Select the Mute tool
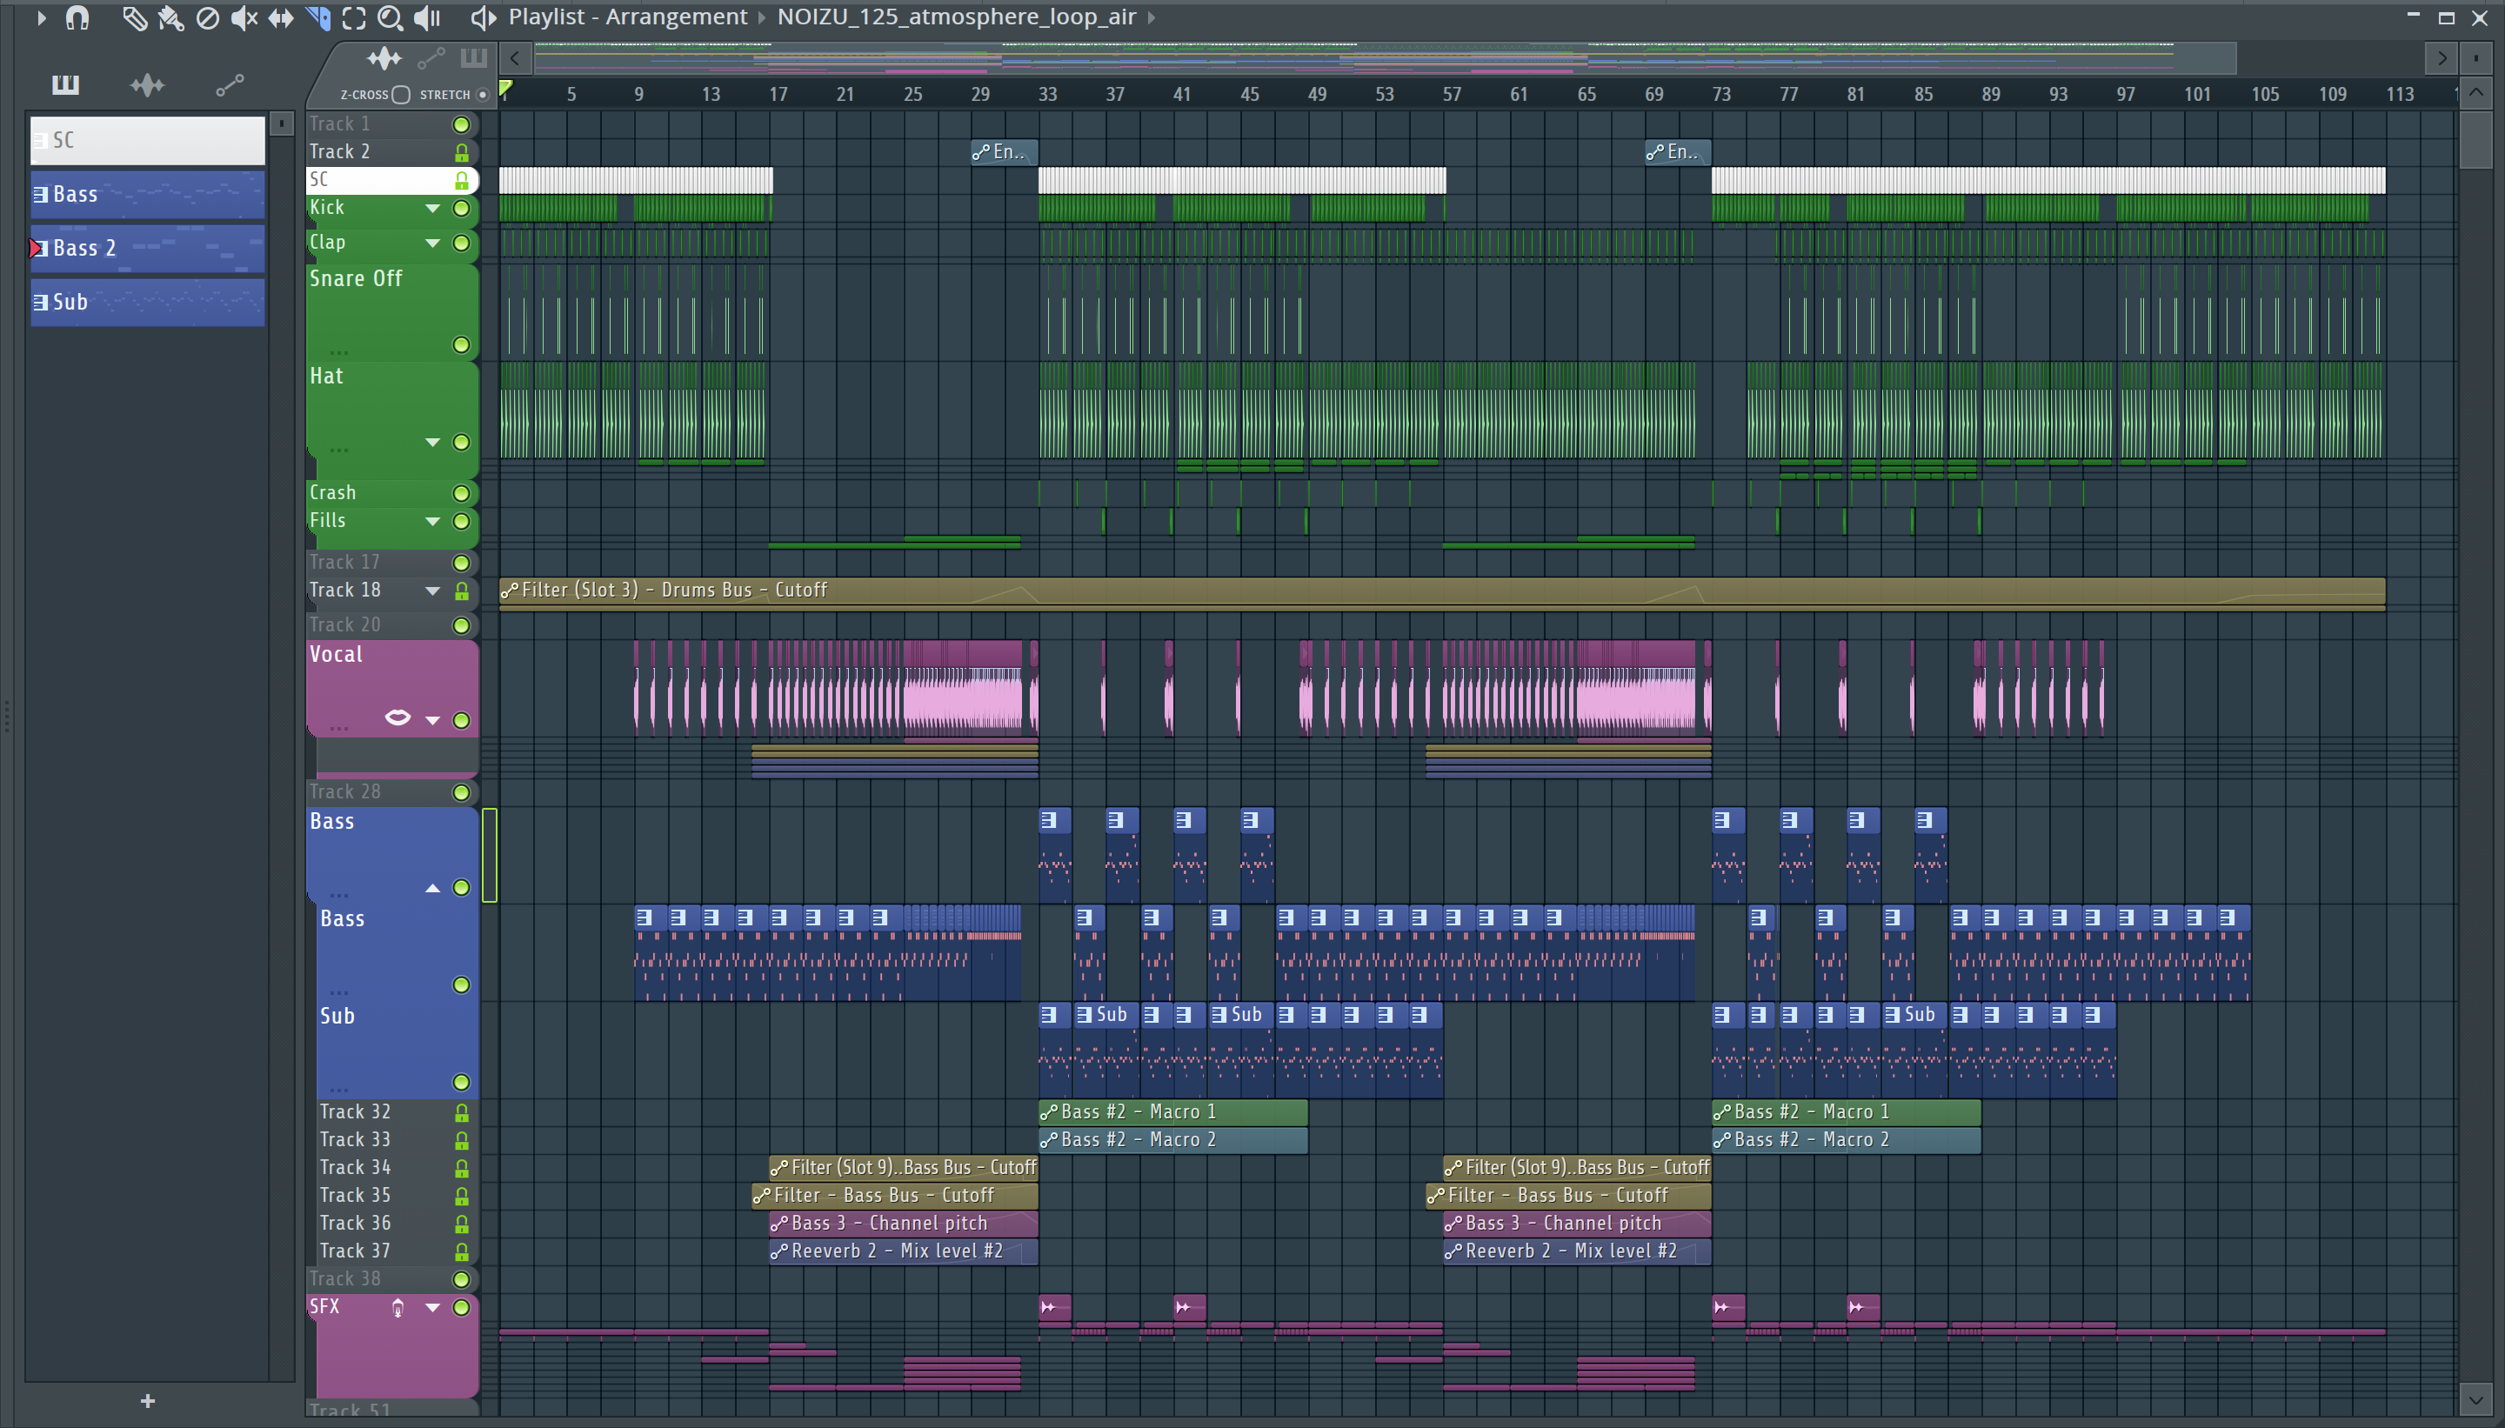Image resolution: width=2505 pixels, height=1428 pixels. tap(244, 17)
